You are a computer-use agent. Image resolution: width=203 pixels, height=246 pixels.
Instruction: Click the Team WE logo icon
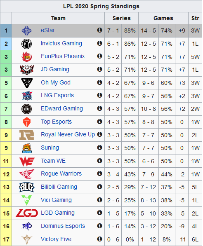[27, 161]
